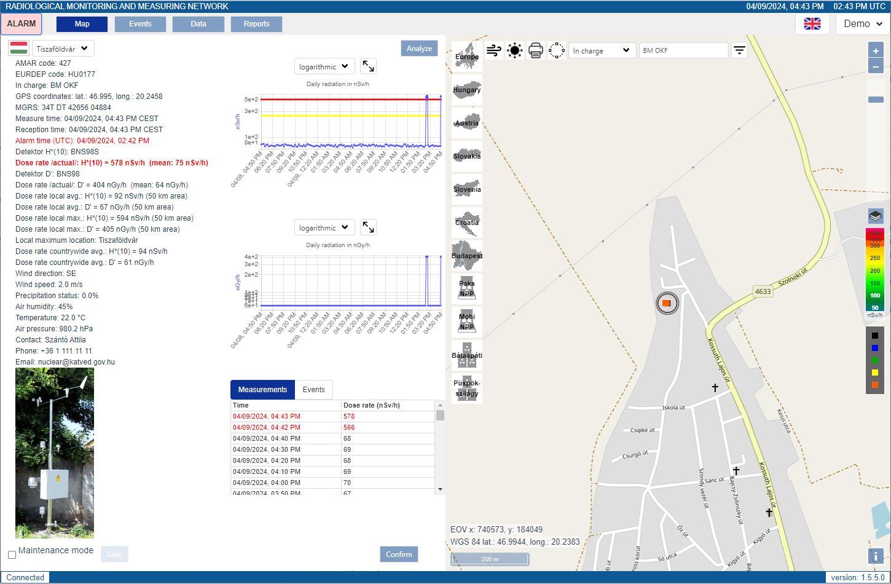Click the station photo thumbnail
891x584 pixels.
pyautogui.click(x=55, y=453)
